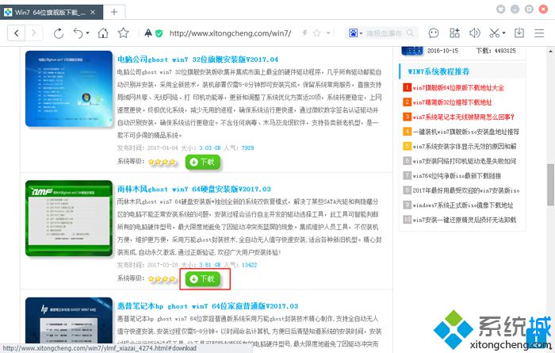The image size is (555, 353).
Task: Open 电脑公司ghost win7 32位旗舰安装版 title link
Action: tap(198, 59)
